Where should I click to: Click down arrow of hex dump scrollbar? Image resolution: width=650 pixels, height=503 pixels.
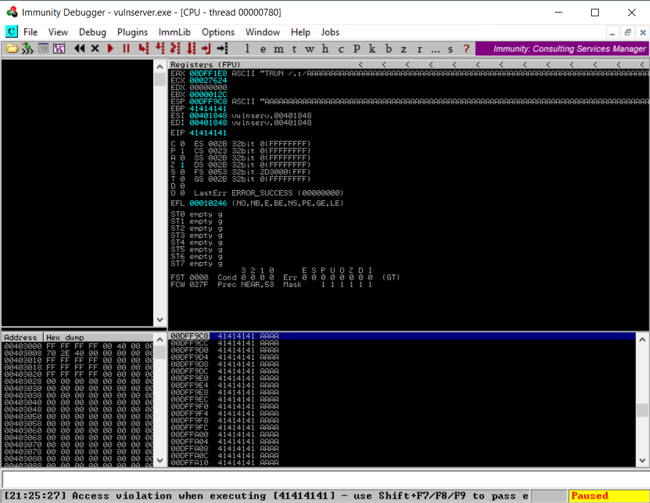click(x=160, y=460)
